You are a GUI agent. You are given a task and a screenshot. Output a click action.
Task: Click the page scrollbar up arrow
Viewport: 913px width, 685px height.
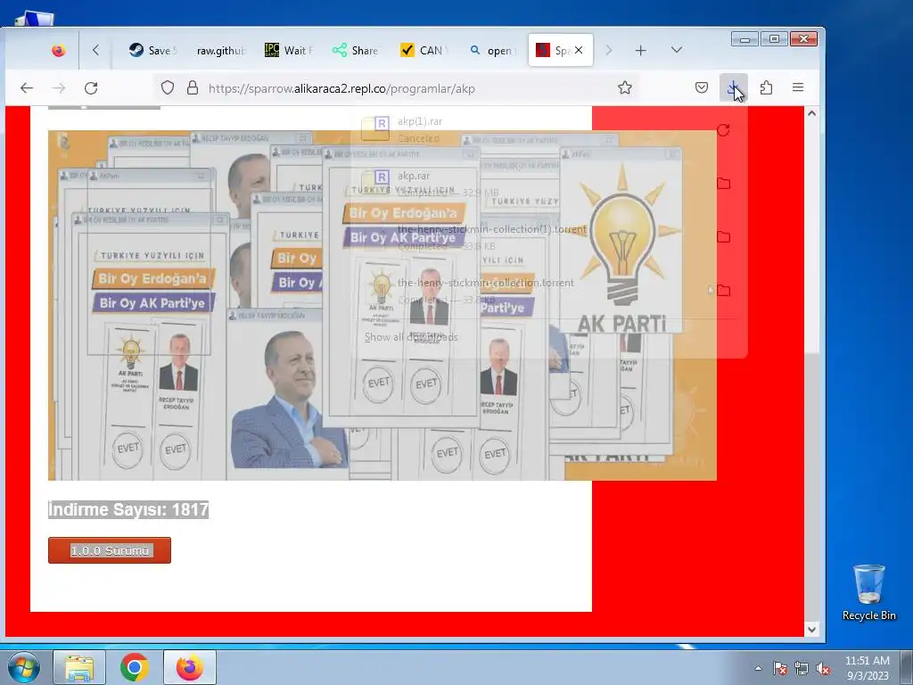point(811,113)
